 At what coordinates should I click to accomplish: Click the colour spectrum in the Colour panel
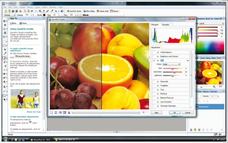coord(210,46)
